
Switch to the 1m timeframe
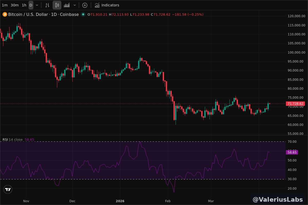(5, 5)
